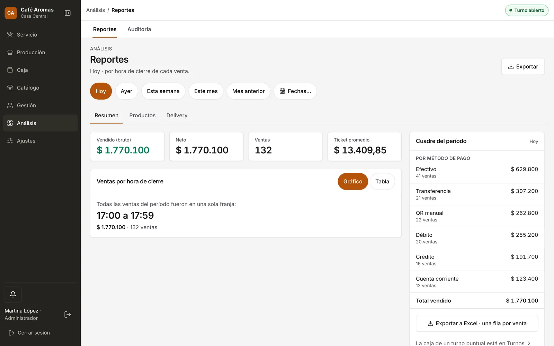Click the Análisis breadcrumb link

(x=96, y=10)
